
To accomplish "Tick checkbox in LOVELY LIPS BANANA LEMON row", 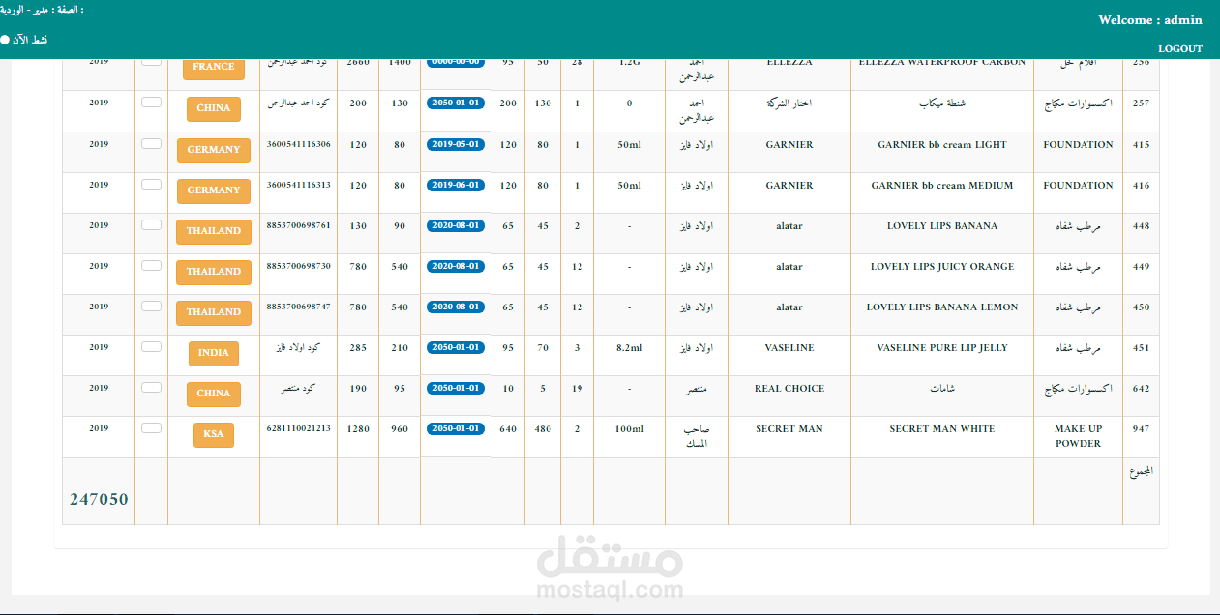I will [x=151, y=306].
